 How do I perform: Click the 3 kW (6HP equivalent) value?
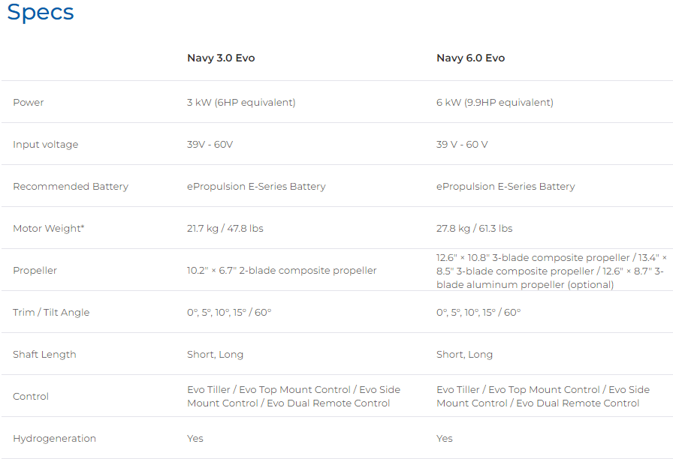pyautogui.click(x=241, y=102)
